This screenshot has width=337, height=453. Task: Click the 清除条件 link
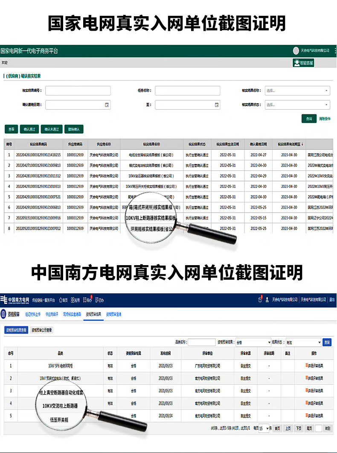click(325, 119)
